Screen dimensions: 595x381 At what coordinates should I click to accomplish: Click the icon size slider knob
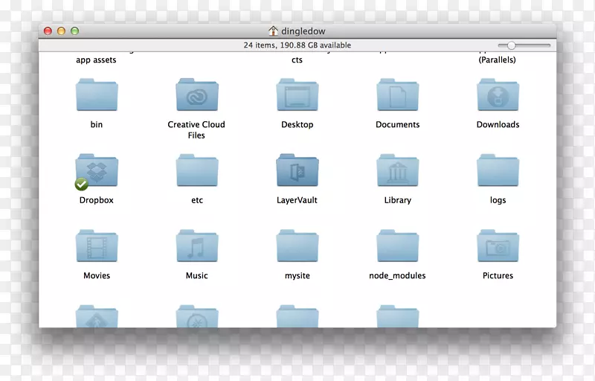tap(512, 45)
